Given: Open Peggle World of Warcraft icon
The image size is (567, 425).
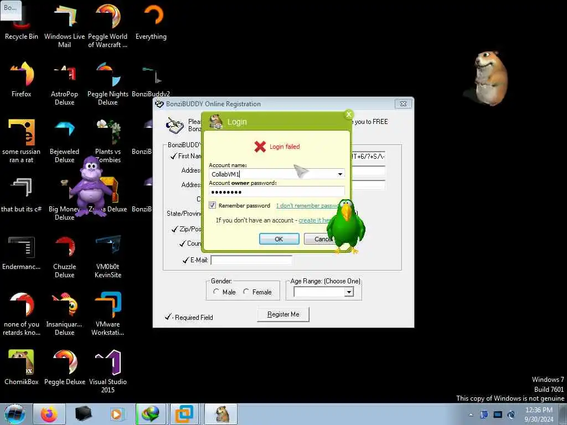Looking at the screenshot, I should [x=108, y=25].
